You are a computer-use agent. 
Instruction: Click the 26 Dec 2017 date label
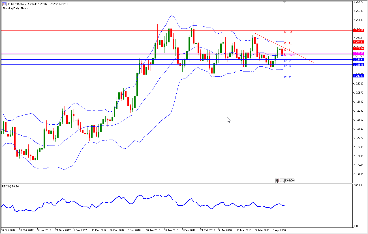[x=117, y=230]
